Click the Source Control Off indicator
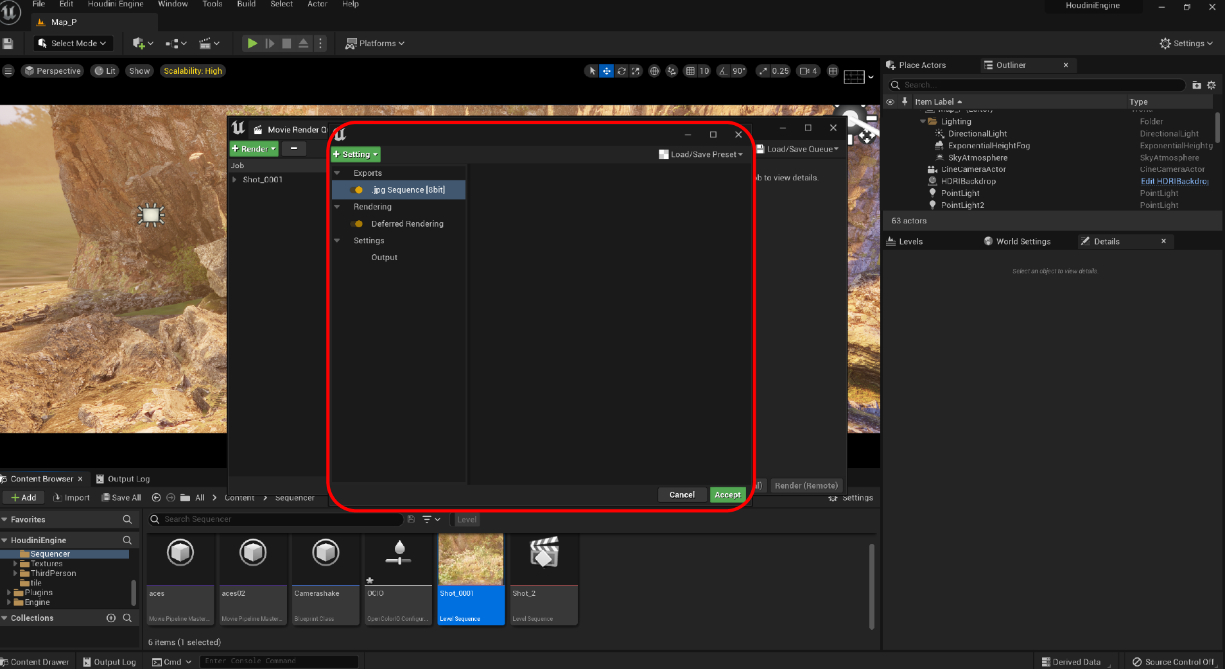The height and width of the screenshot is (669, 1225). click(1176, 661)
